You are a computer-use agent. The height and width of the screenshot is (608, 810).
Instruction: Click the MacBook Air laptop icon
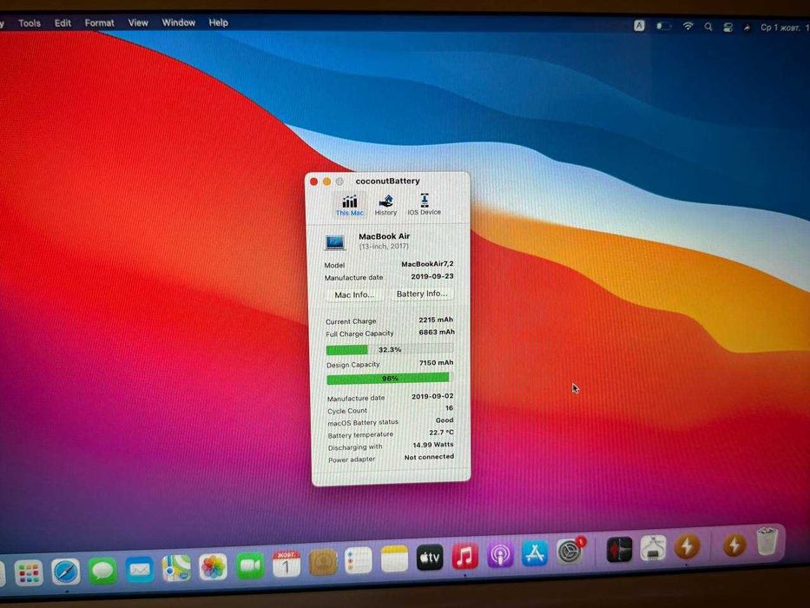tap(335, 242)
